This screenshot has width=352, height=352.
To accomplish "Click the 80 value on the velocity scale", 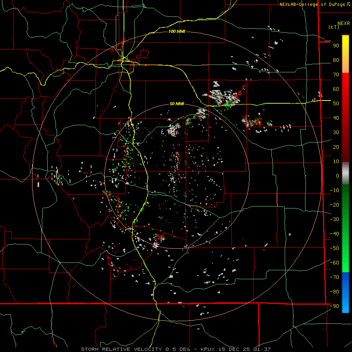I will coord(336,60).
